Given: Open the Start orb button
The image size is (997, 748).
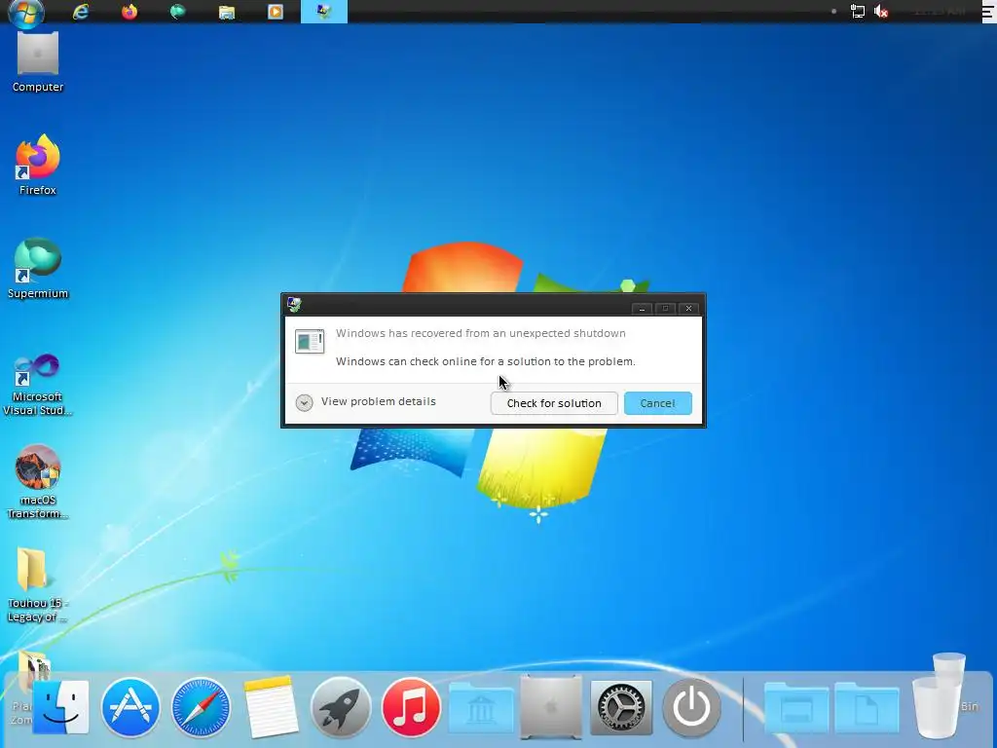Looking at the screenshot, I should tap(26, 13).
